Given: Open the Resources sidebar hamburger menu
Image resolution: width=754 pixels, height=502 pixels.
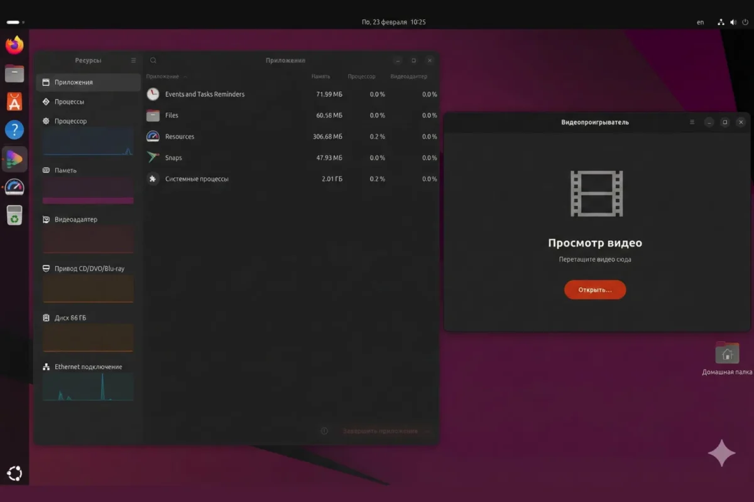Looking at the screenshot, I should (133, 60).
